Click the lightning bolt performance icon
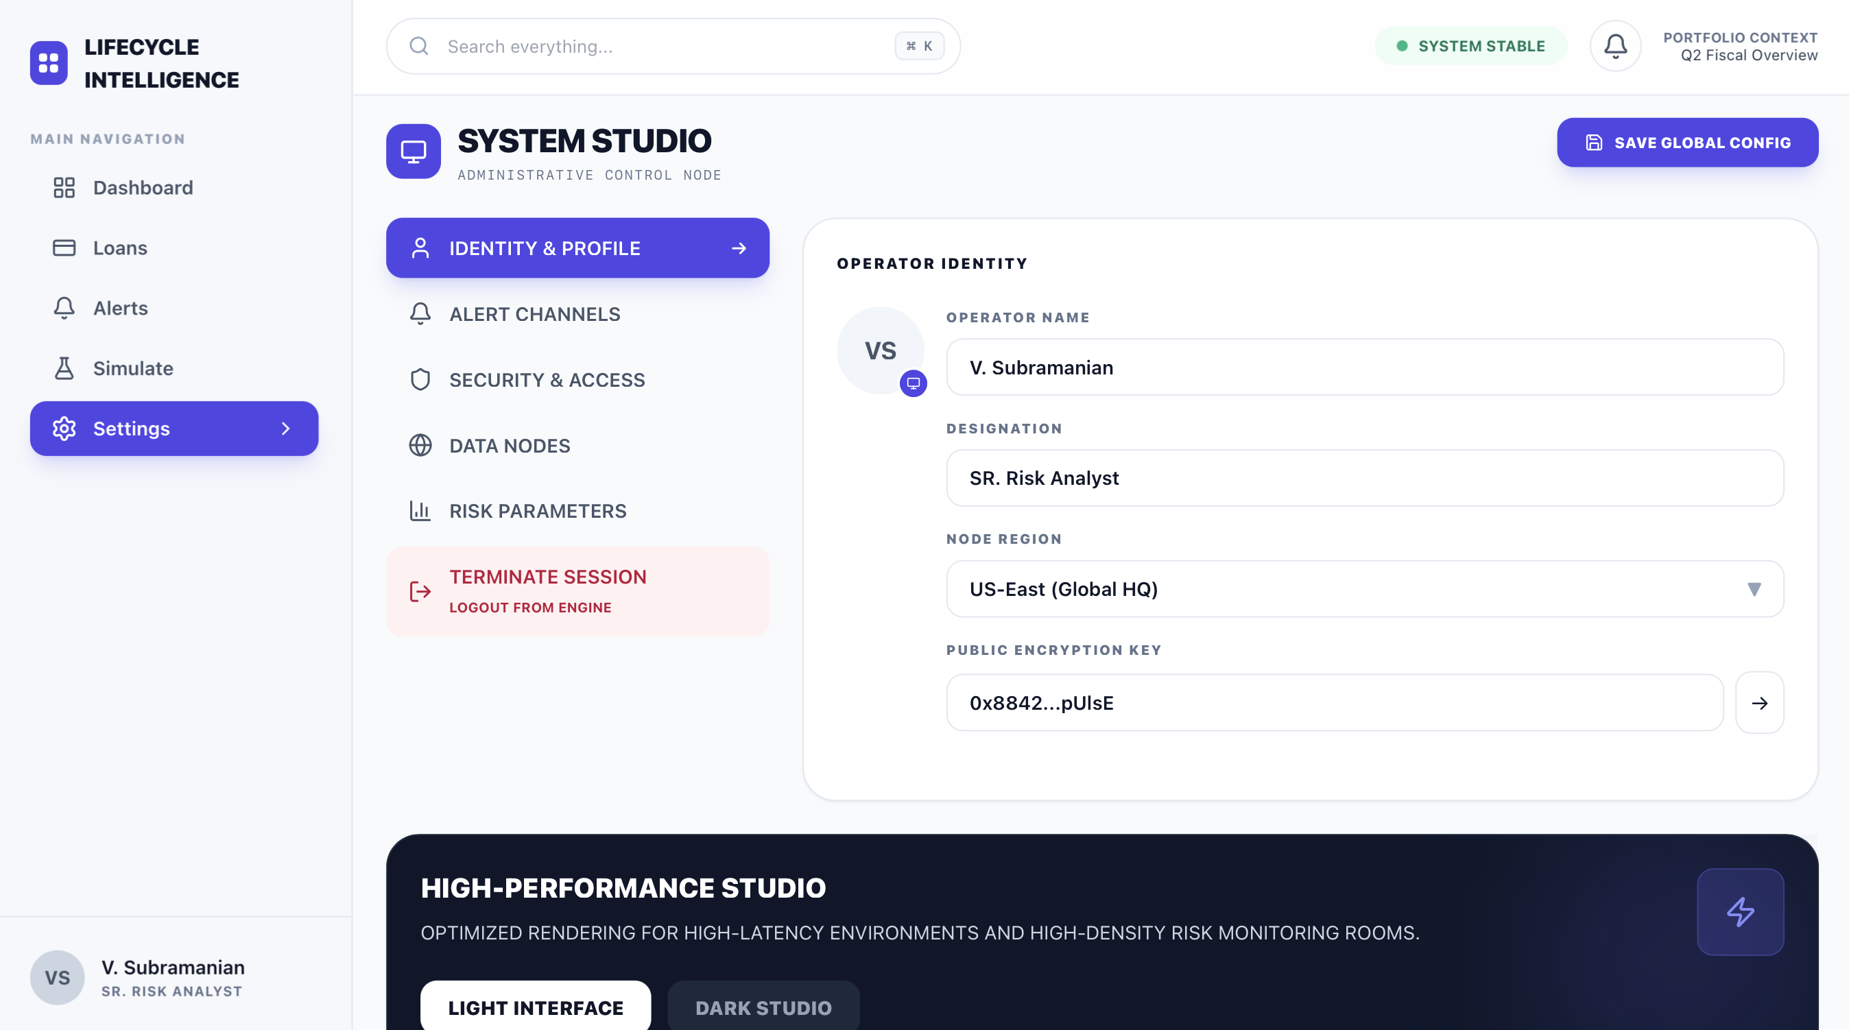Viewport: 1849px width, 1030px height. click(x=1740, y=911)
